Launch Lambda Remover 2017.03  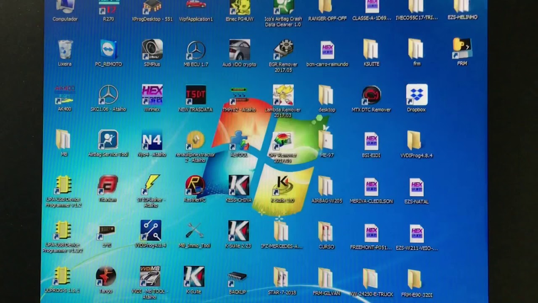[x=283, y=101]
